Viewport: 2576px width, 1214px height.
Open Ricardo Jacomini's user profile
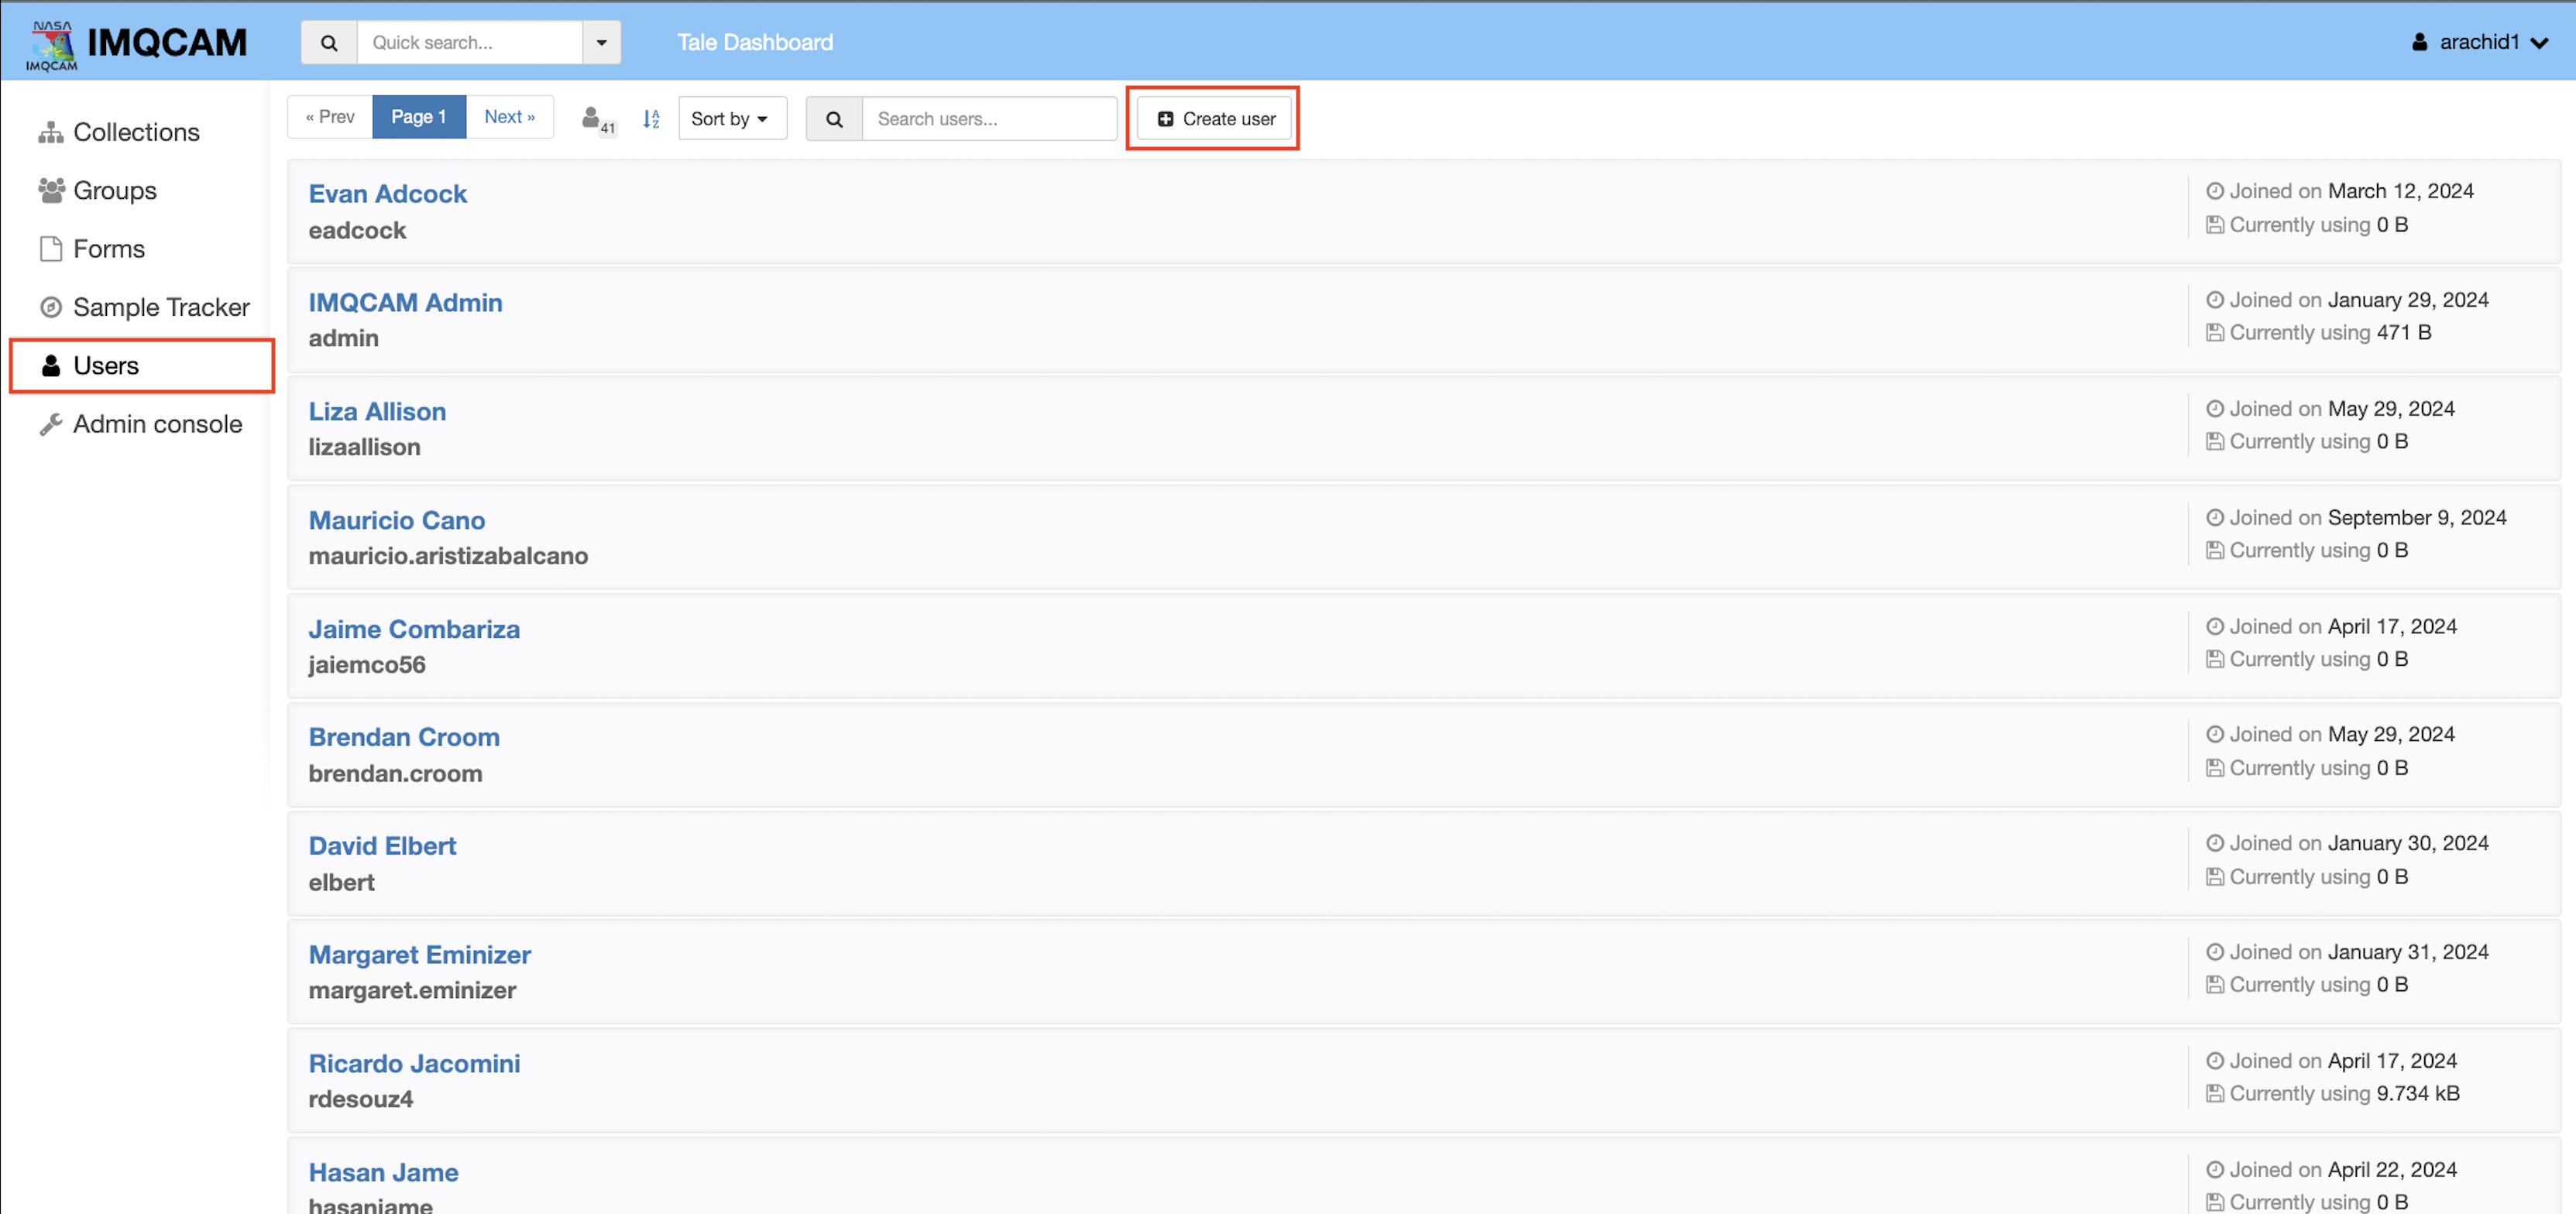click(414, 1063)
